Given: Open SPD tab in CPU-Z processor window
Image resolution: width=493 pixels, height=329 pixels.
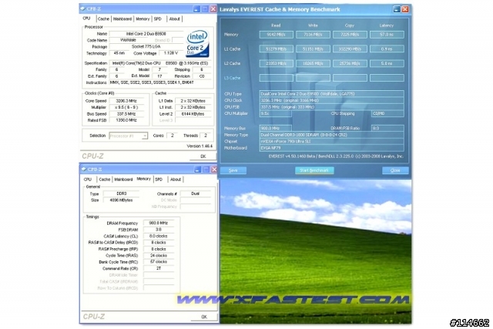Looking at the screenshot, I should (x=158, y=18).
